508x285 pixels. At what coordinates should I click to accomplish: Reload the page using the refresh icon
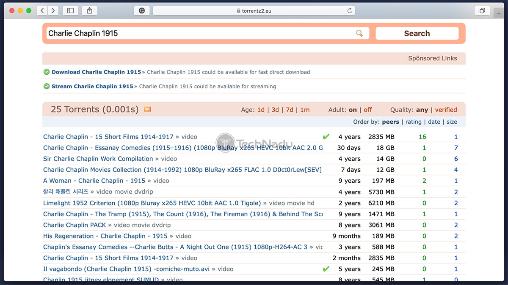(350, 11)
